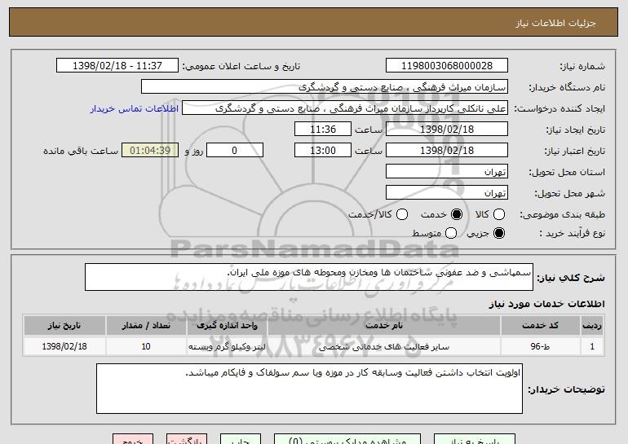Click the validity time field 13:00
The image size is (628, 444).
(323, 151)
